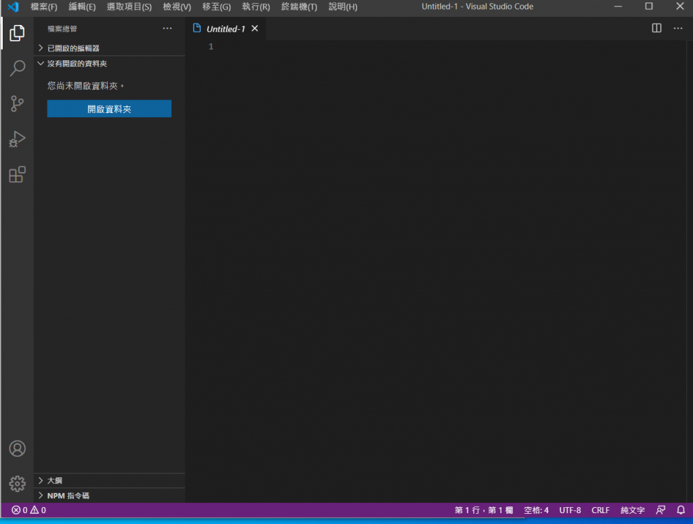Image resolution: width=693 pixels, height=524 pixels.
Task: Click the 檔案總管 panel title
Action: pos(62,28)
